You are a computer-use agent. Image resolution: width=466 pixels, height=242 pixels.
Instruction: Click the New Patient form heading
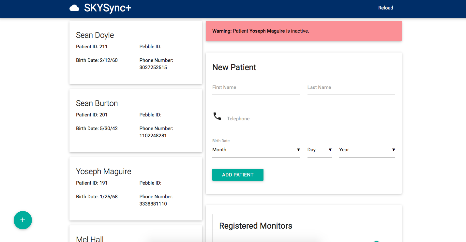coord(234,67)
